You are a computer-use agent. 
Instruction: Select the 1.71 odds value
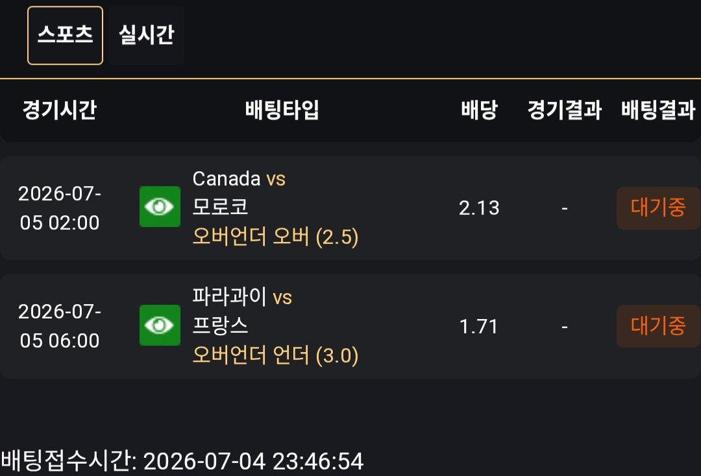(x=479, y=326)
